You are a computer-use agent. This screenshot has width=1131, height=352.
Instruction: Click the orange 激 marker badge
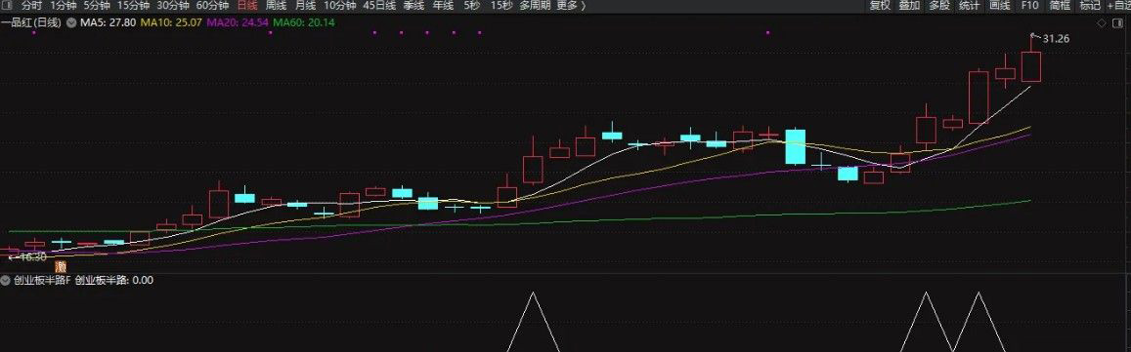pyautogui.click(x=61, y=266)
